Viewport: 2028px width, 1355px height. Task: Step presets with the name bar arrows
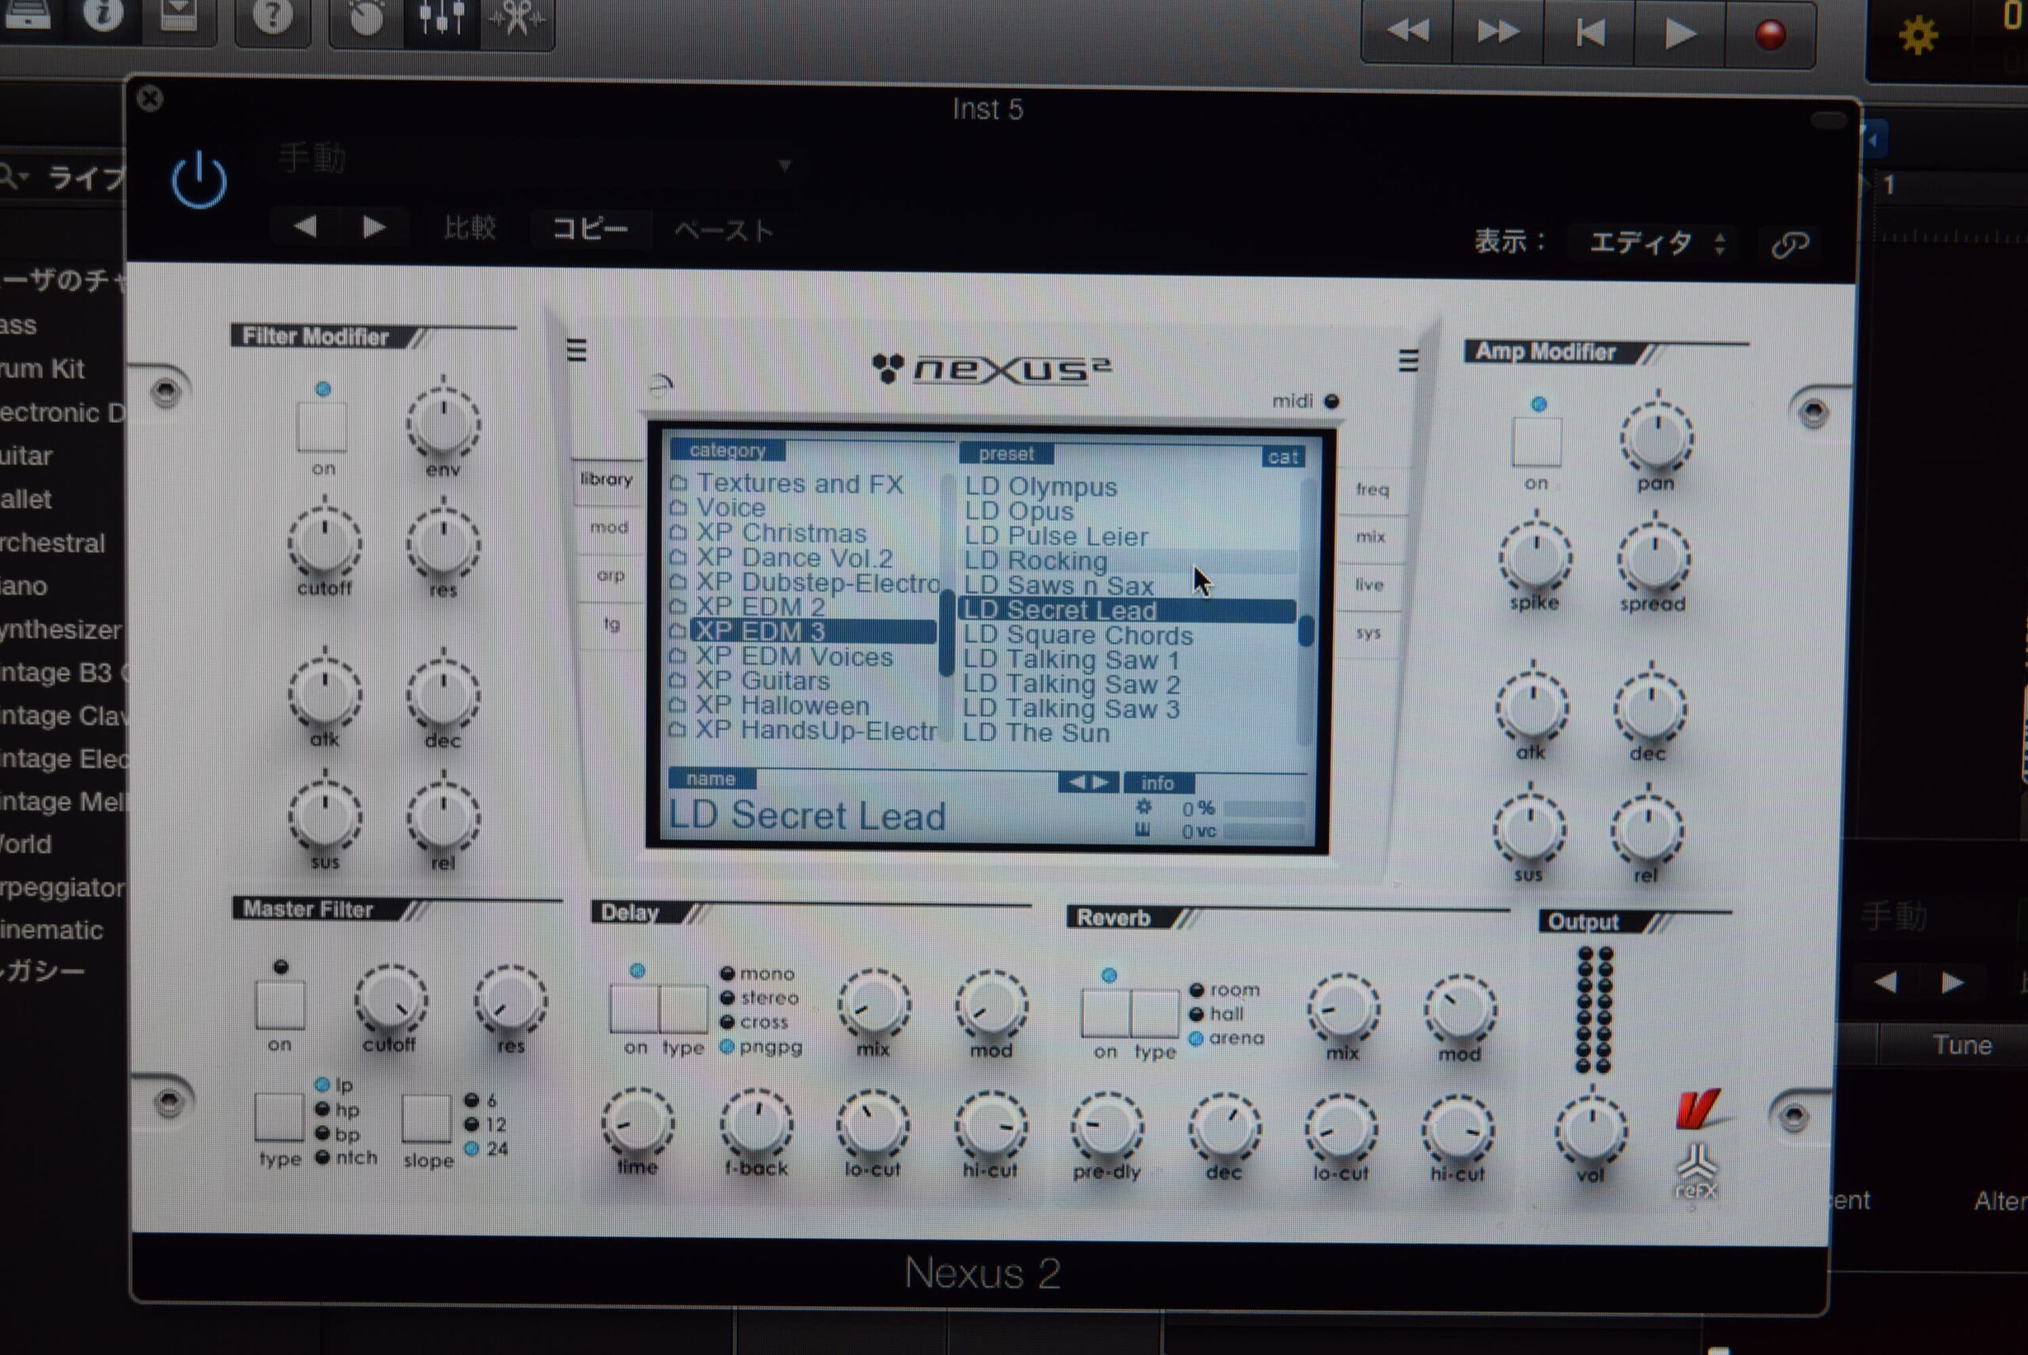click(x=1088, y=782)
